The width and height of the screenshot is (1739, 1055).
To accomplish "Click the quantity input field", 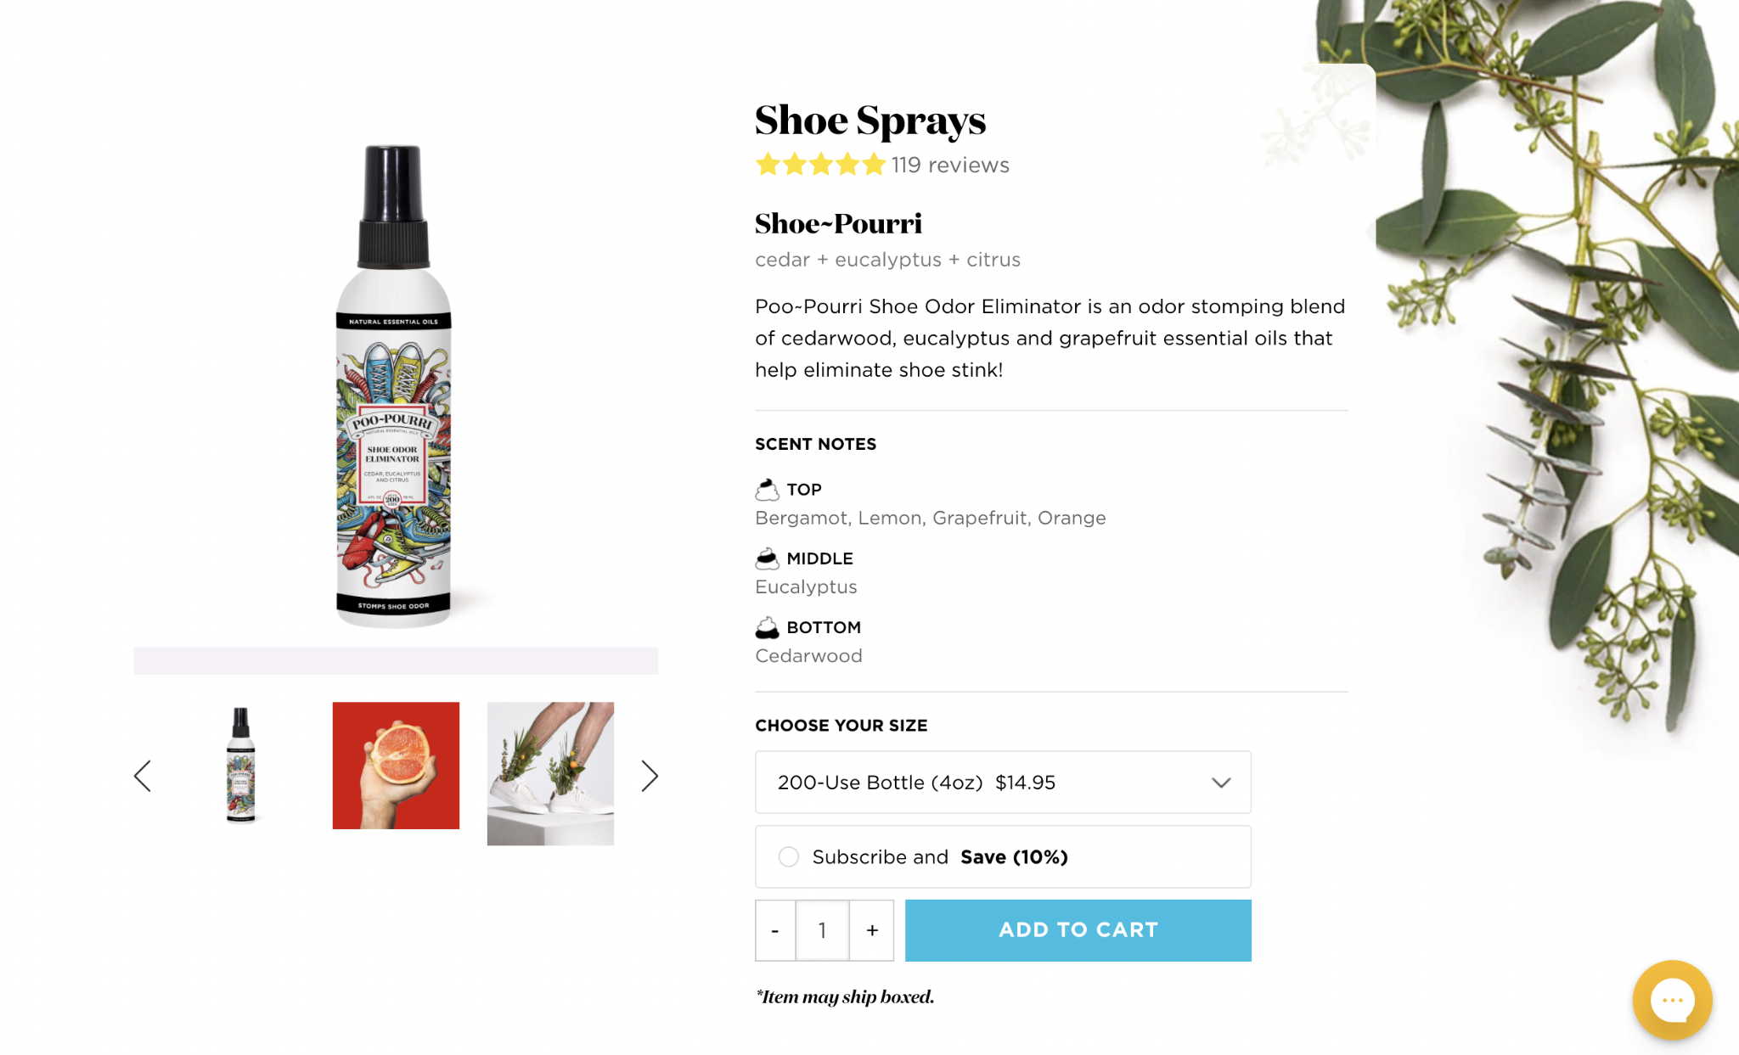I will [x=823, y=930].
